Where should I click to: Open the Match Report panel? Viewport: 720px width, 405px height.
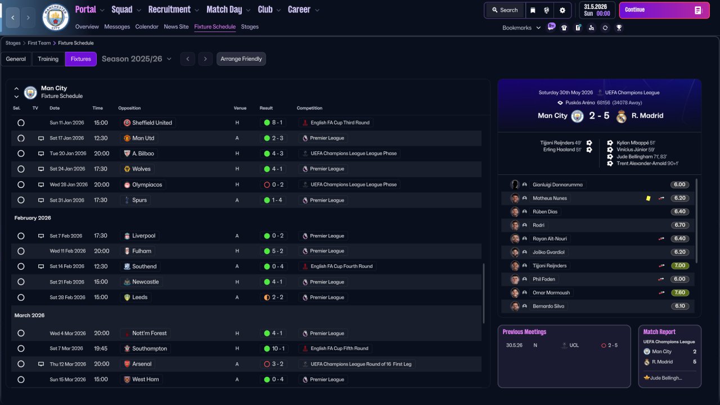pos(670,356)
